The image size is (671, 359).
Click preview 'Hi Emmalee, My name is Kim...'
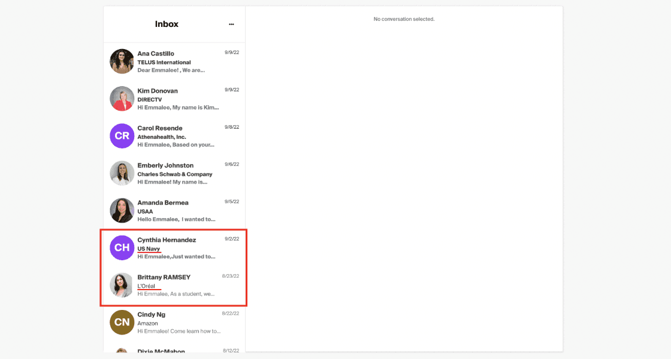pyautogui.click(x=178, y=107)
